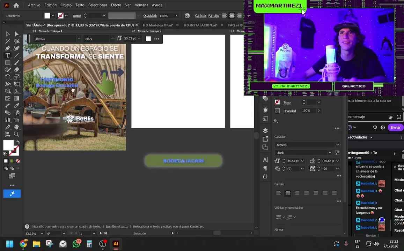Select the Type tool
The width and height of the screenshot is (404, 251).
(7, 55)
